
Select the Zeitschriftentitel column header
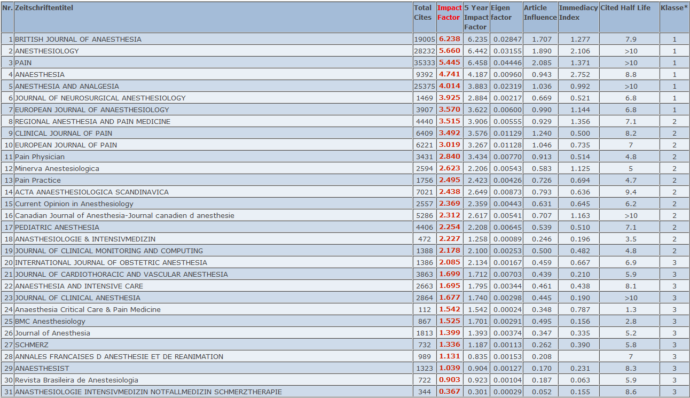[x=44, y=8]
